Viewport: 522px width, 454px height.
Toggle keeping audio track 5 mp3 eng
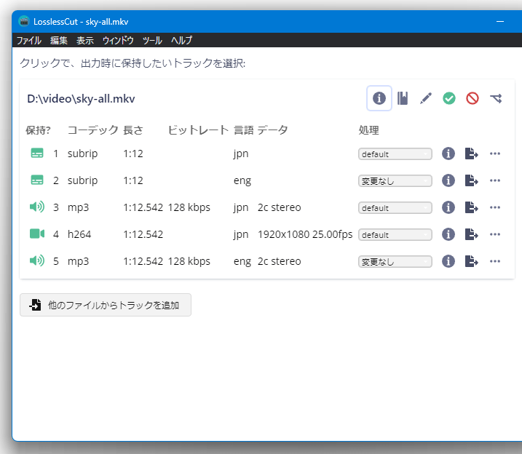point(37,261)
